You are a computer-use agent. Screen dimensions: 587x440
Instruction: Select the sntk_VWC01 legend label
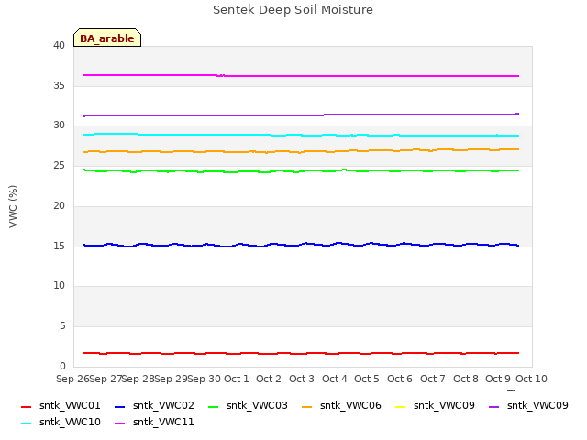tap(70, 405)
